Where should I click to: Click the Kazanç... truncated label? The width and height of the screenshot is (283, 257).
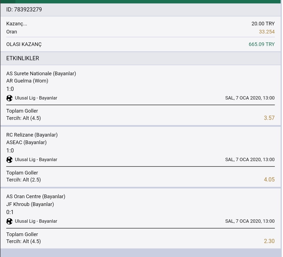pos(17,24)
